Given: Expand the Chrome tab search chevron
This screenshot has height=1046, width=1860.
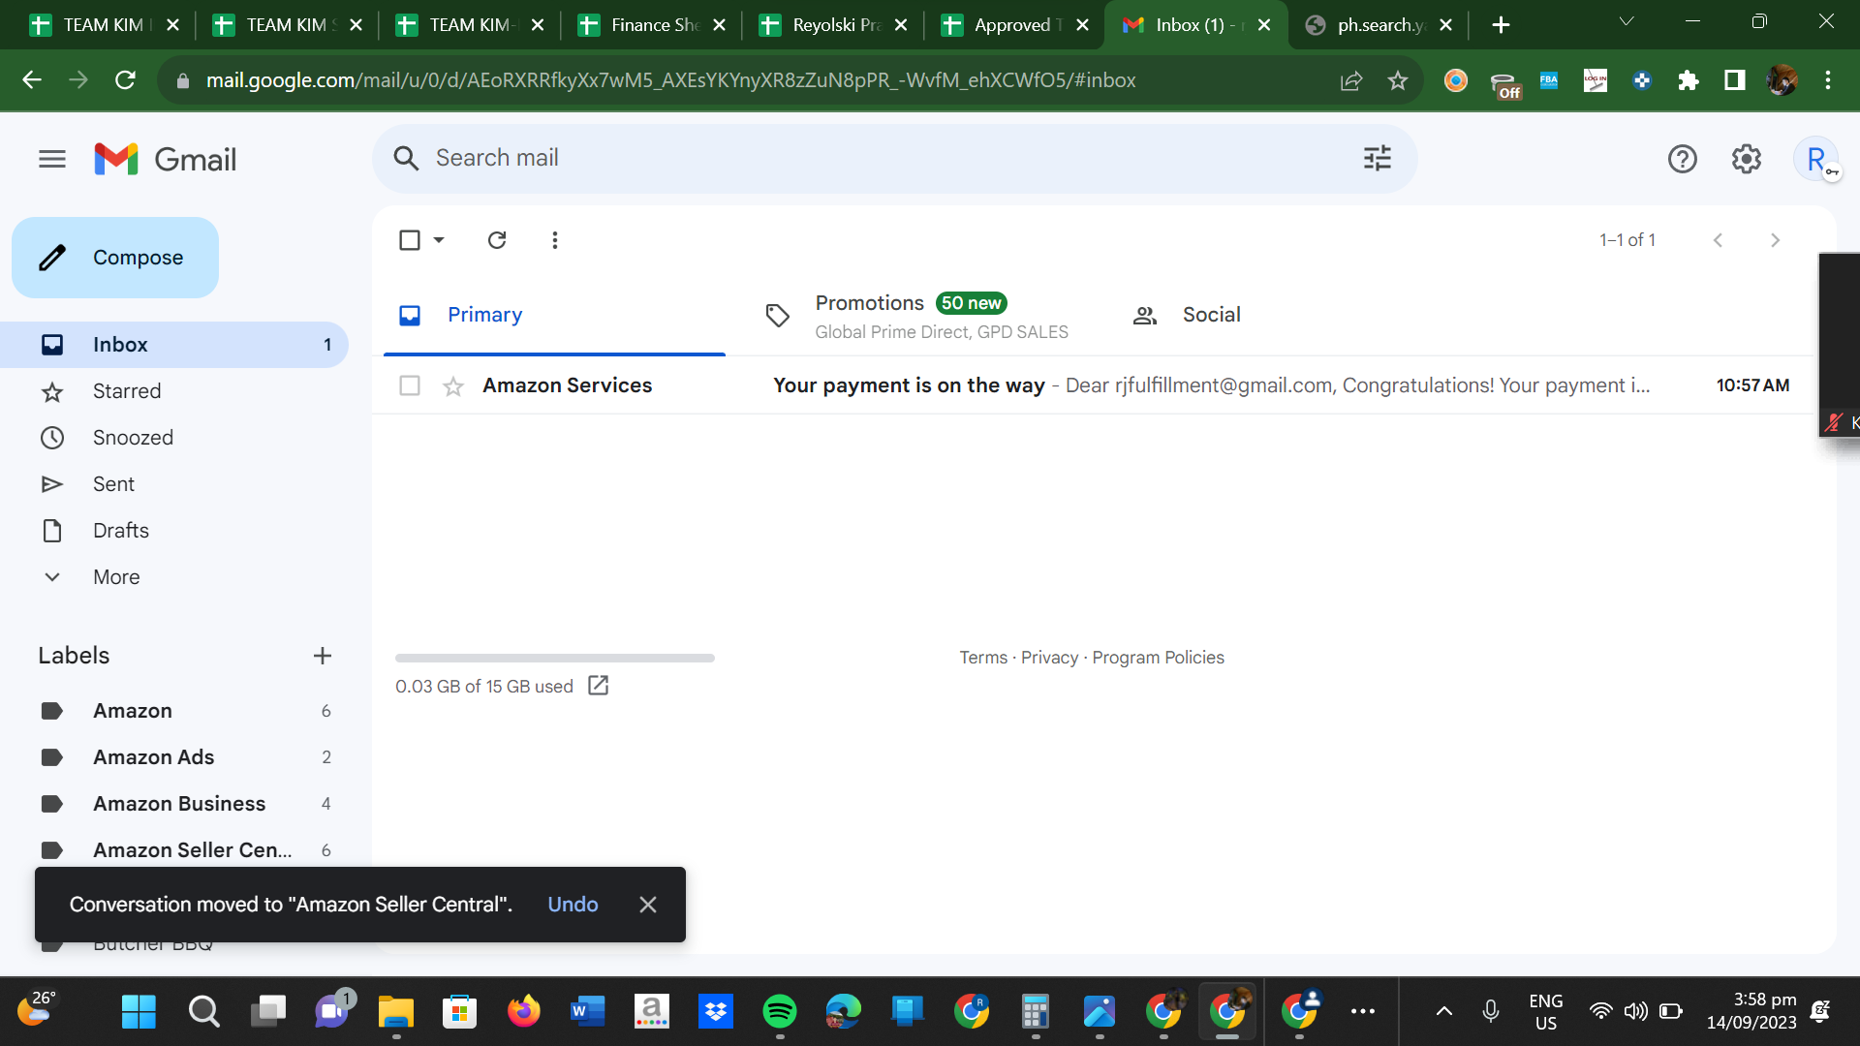Looking at the screenshot, I should (x=1627, y=21).
